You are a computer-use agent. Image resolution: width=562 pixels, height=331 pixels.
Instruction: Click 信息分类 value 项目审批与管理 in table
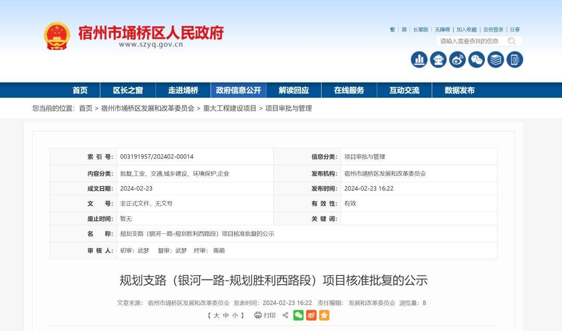tap(364, 157)
